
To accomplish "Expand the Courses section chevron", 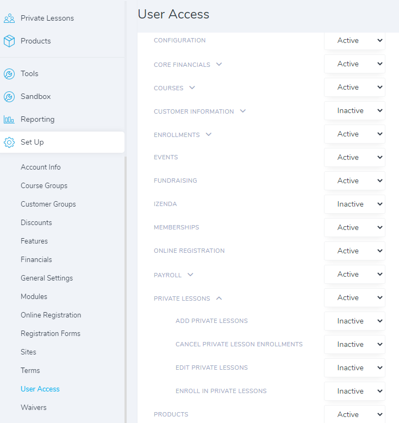I will tap(192, 88).
